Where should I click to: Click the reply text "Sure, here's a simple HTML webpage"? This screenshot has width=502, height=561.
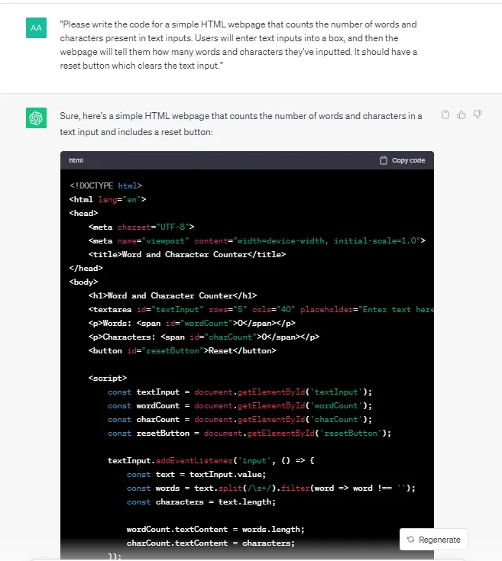(241, 124)
